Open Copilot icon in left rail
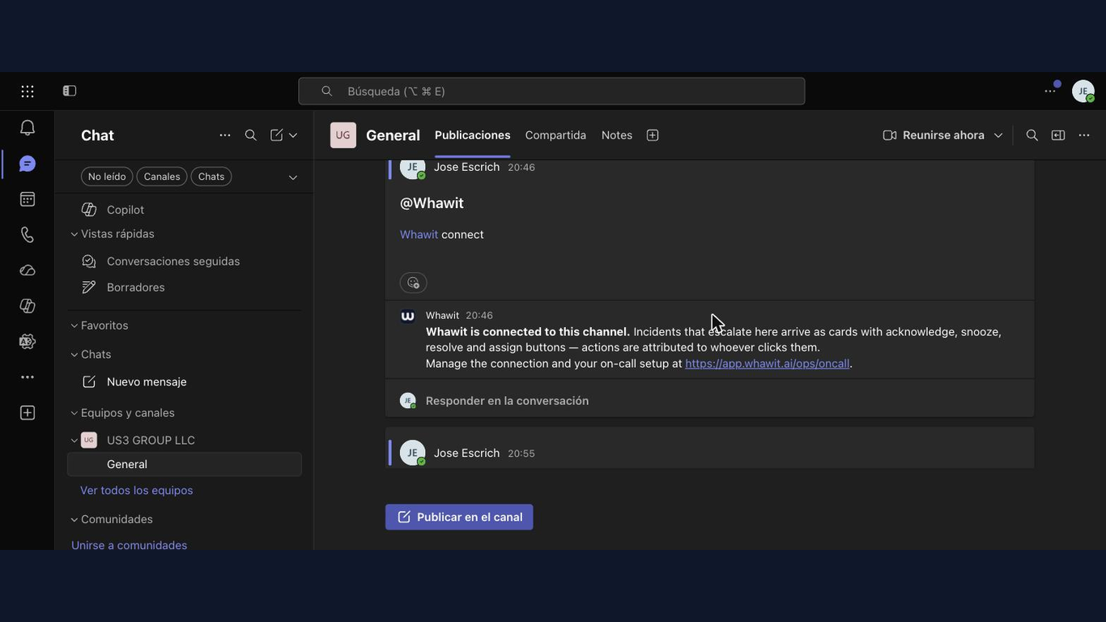Screen dimensions: 1106x622 (28, 306)
